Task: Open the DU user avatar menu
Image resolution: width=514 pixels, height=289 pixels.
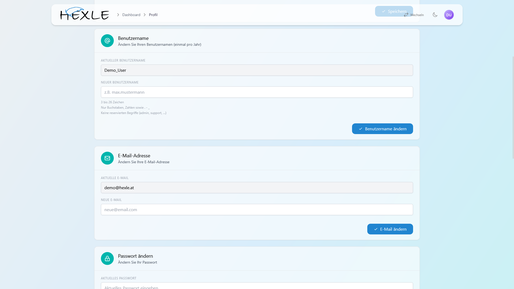Action: [449, 15]
